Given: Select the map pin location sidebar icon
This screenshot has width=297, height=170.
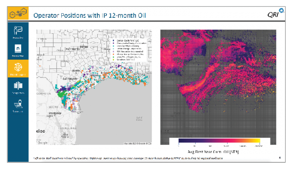Looking at the screenshot, I should tap(18, 104).
